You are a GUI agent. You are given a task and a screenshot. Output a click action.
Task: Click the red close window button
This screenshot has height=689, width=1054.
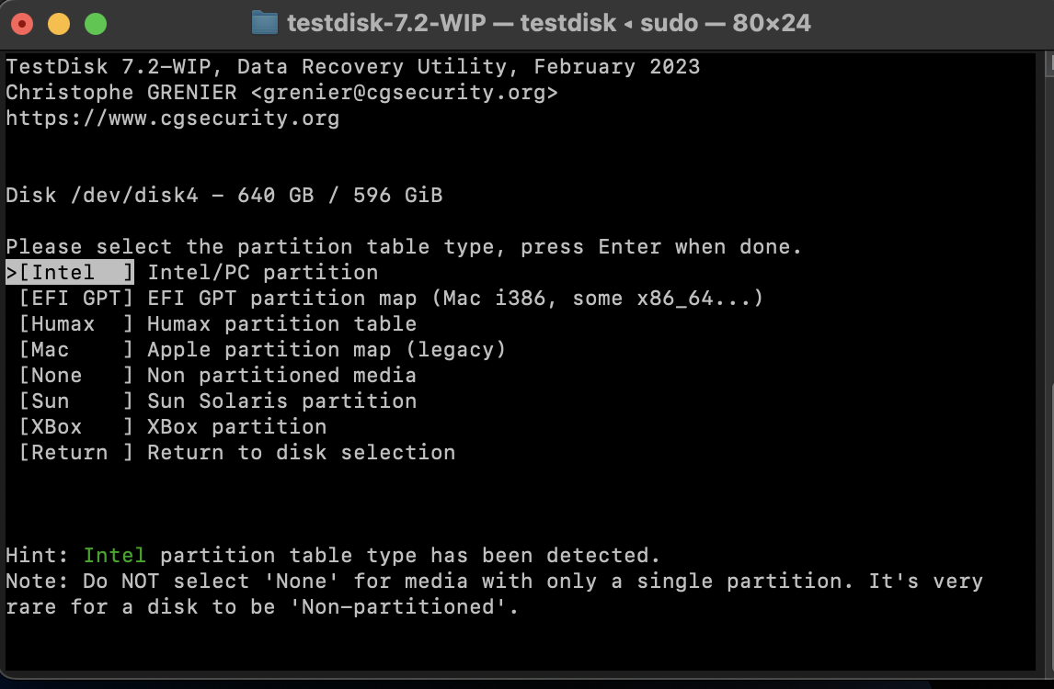pos(22,24)
